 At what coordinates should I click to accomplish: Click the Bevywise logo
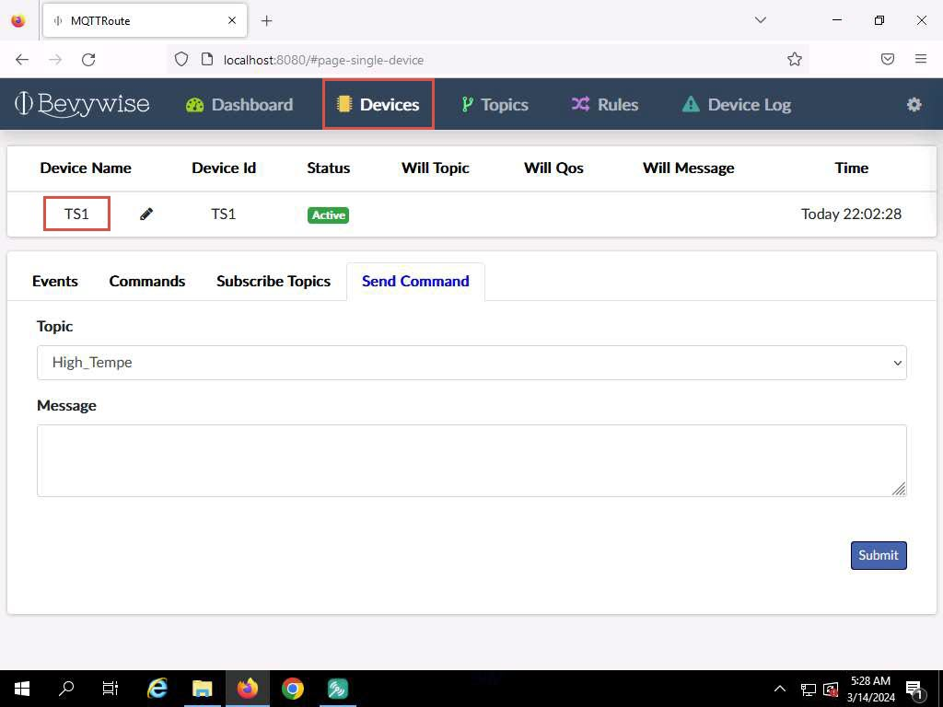(82, 104)
